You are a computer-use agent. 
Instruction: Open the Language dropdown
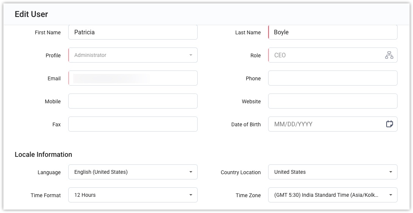click(x=133, y=172)
